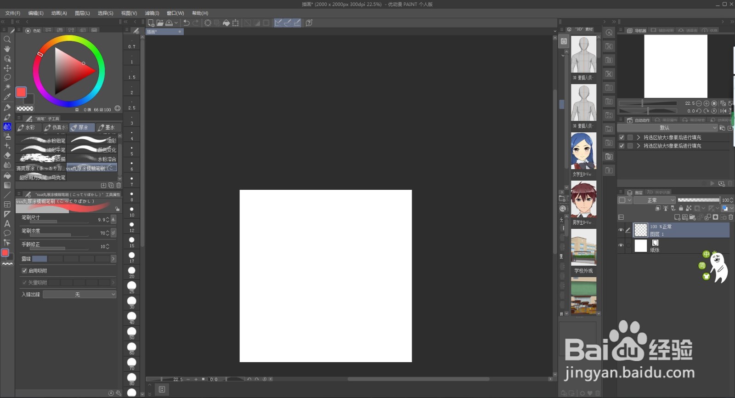Image resolution: width=735 pixels, height=398 pixels.
Task: Select the Eyedropper tool
Action: point(7,97)
